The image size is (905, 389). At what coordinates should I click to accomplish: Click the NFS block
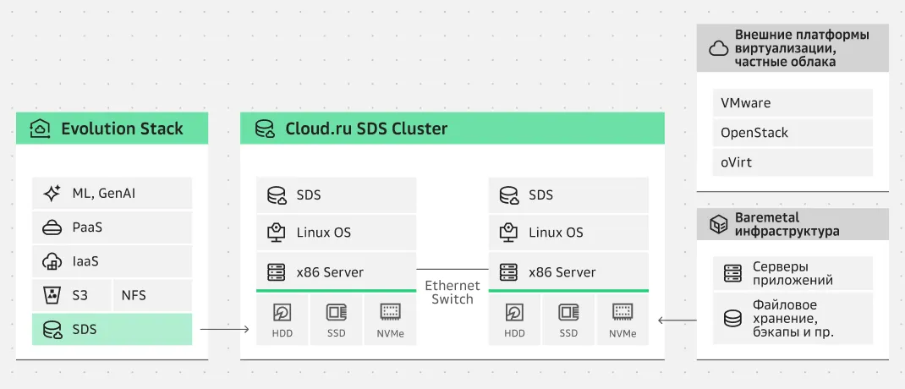pyautogui.click(x=151, y=295)
